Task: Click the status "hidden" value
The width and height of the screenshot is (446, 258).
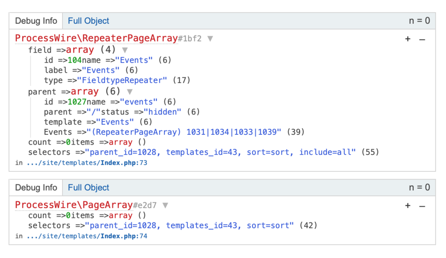Action: point(163,112)
